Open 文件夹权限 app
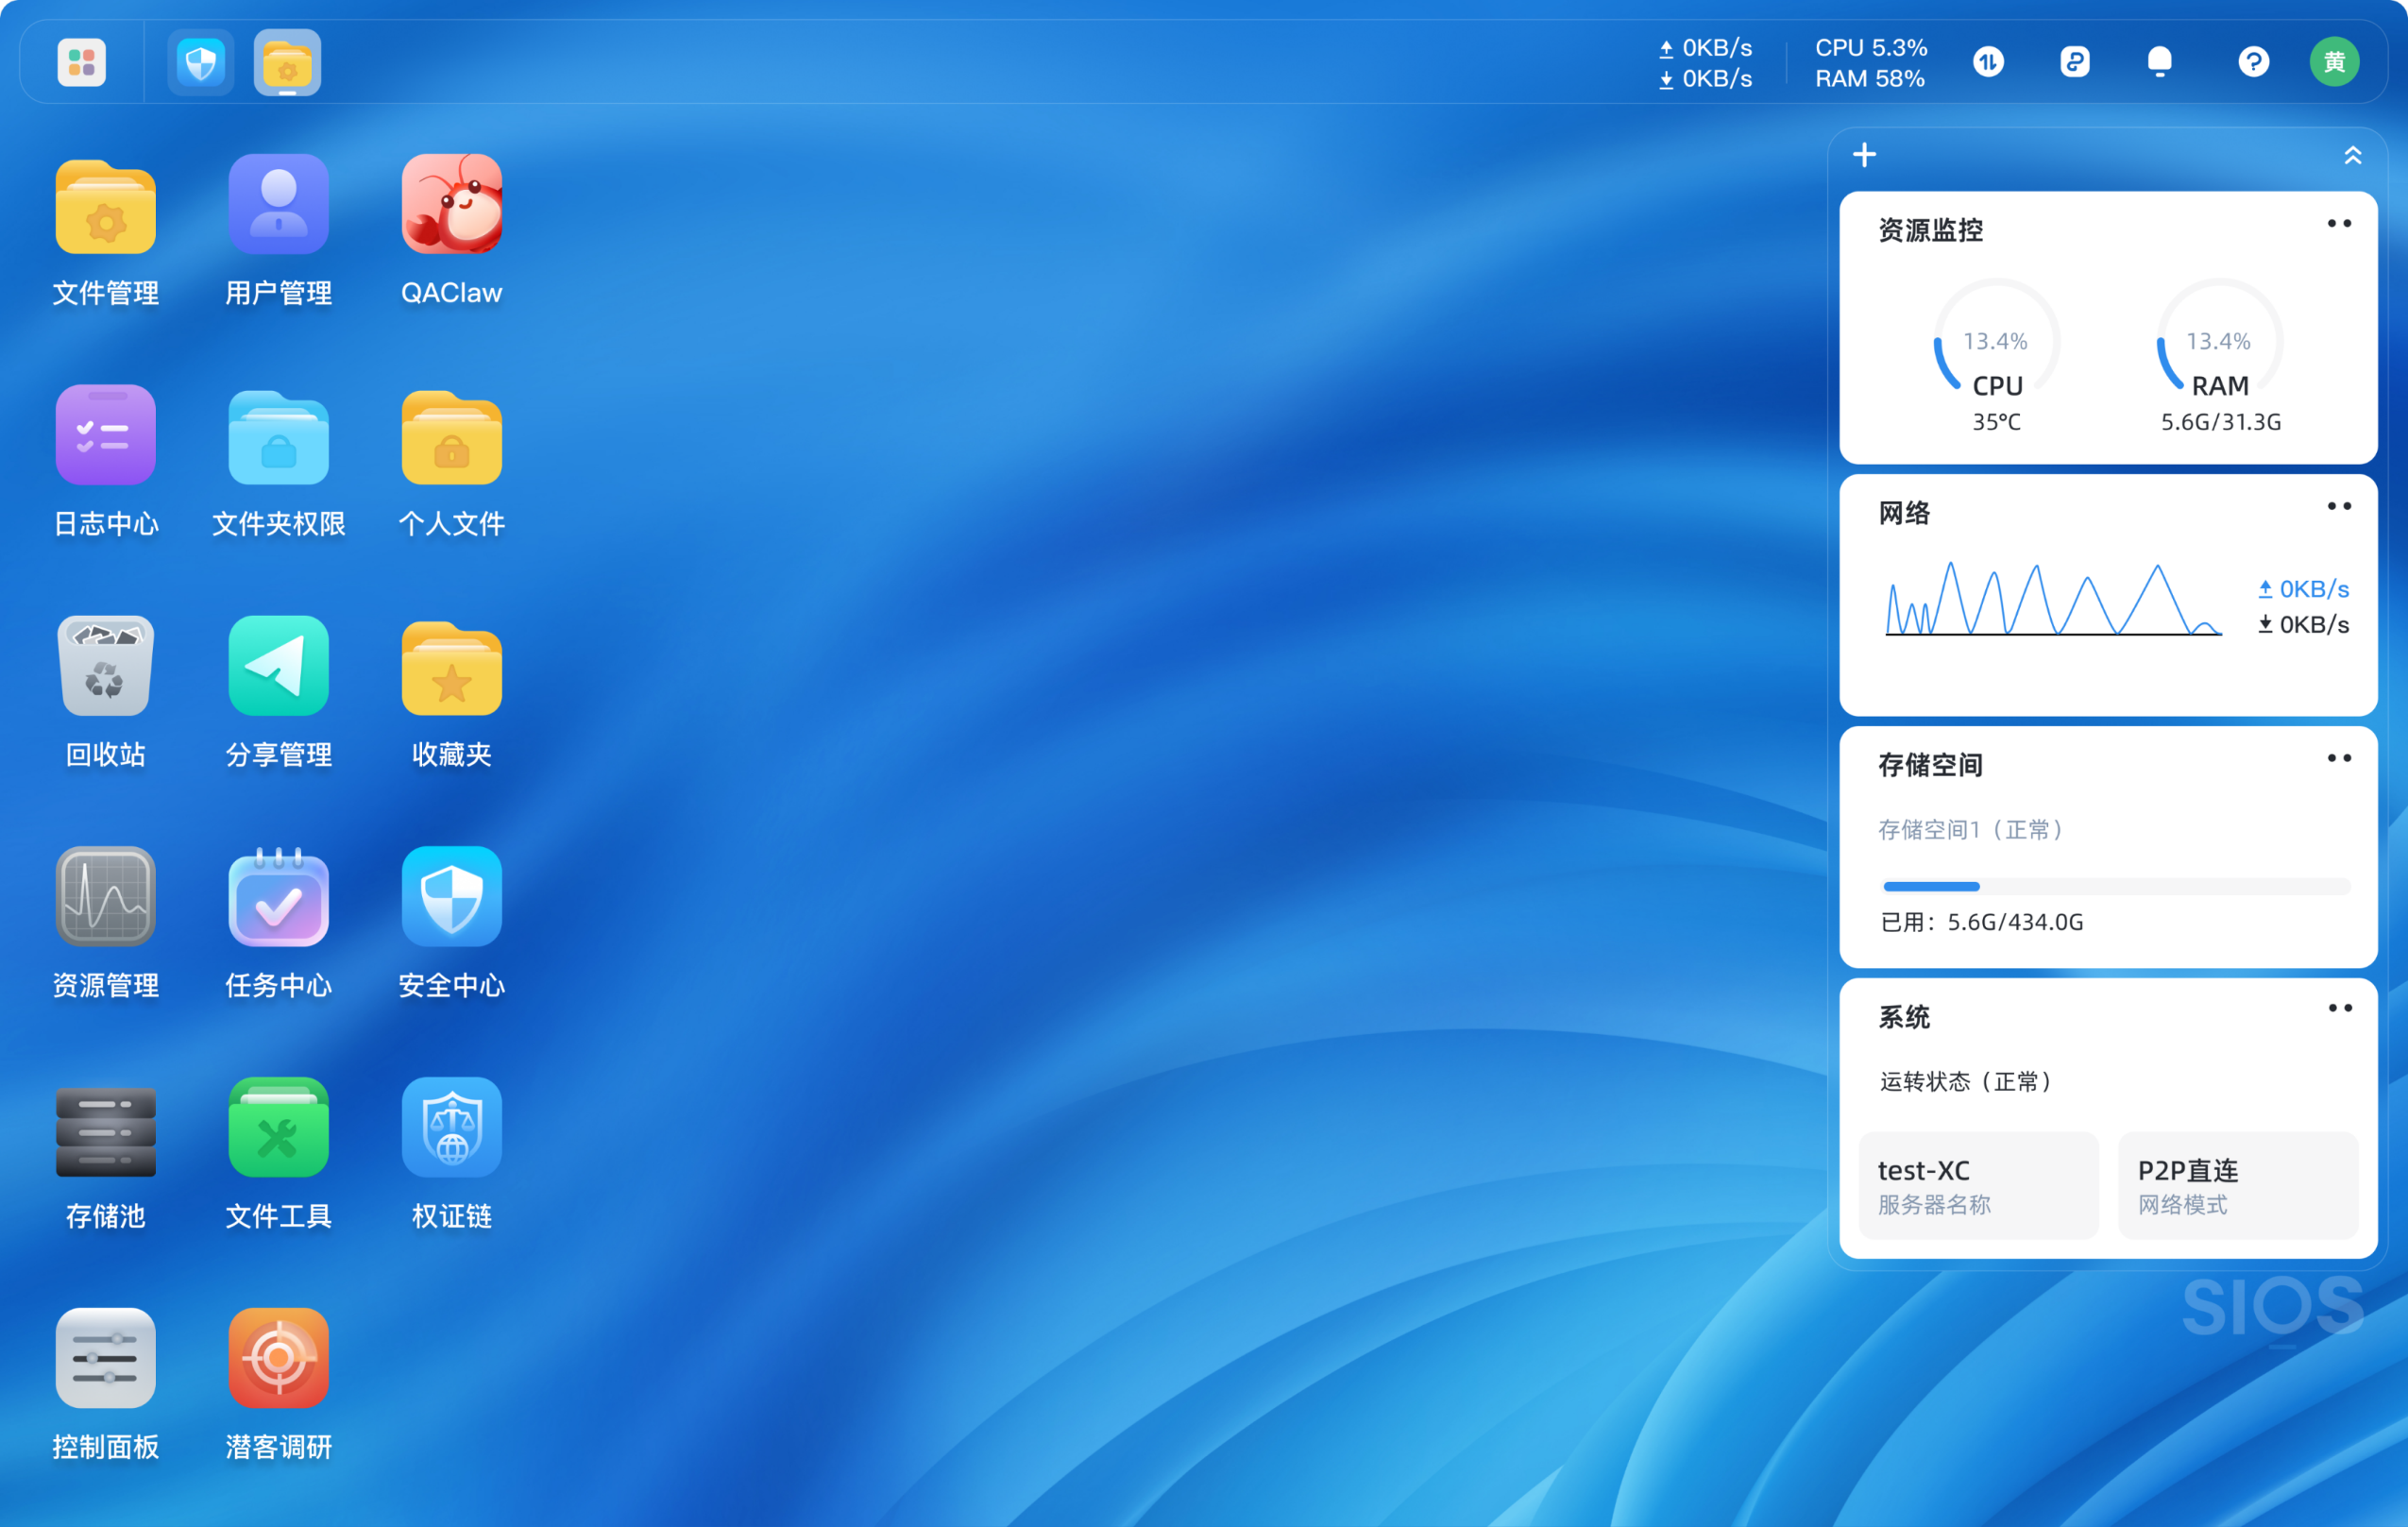Viewport: 2408px width, 1527px height. [x=278, y=436]
